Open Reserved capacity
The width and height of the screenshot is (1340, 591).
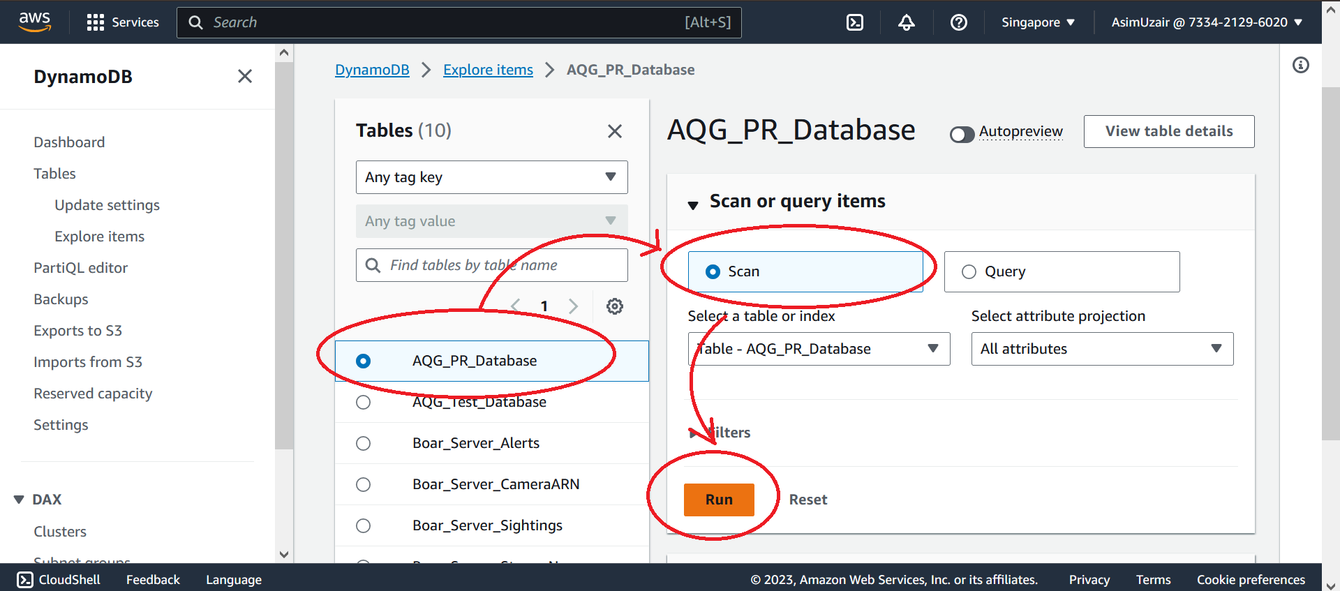(93, 394)
